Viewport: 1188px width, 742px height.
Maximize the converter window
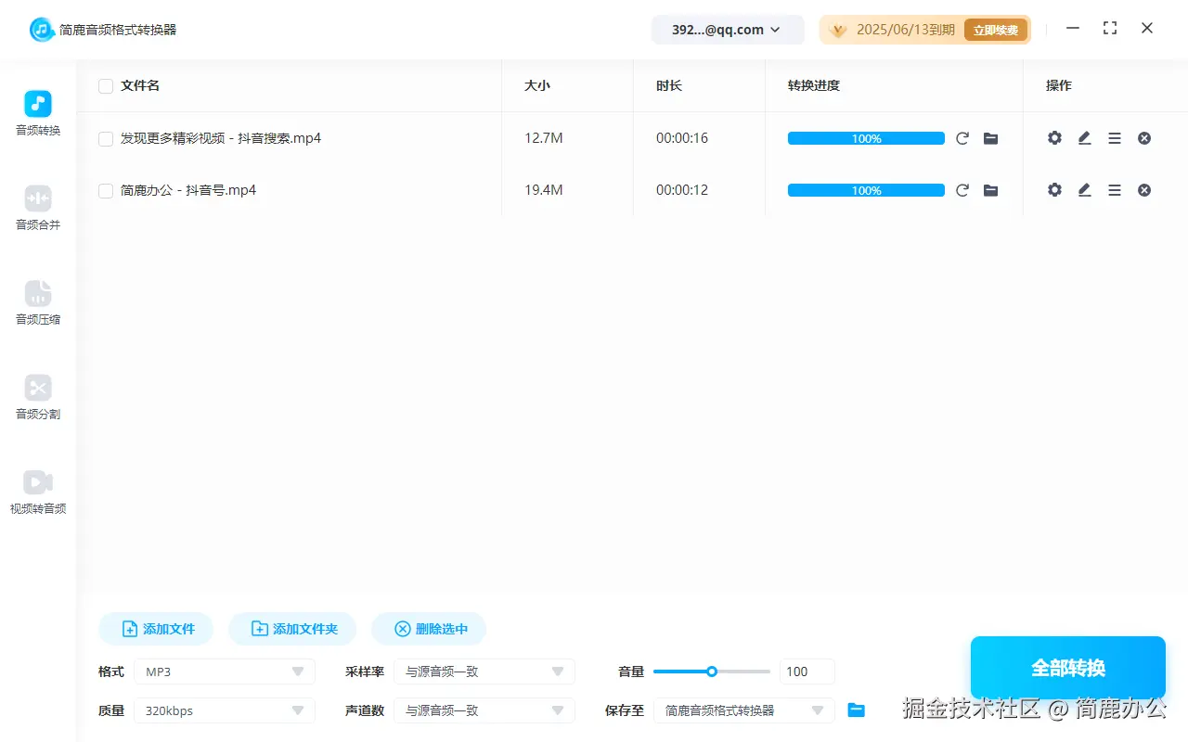(1110, 29)
